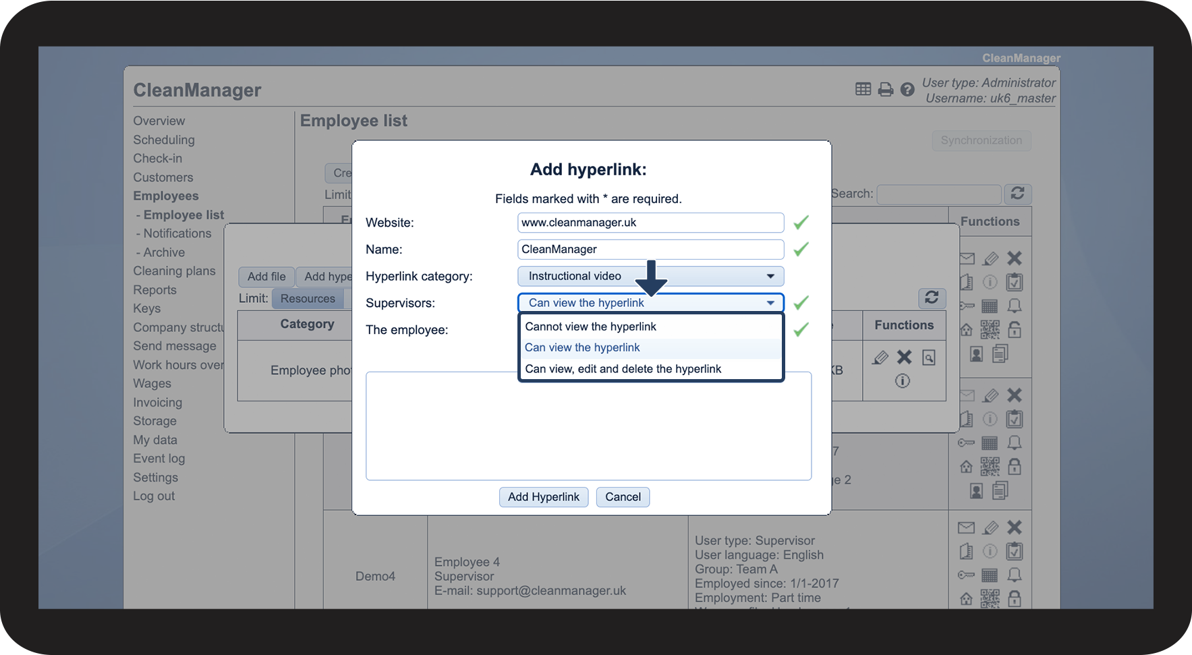
Task: Click envelope icon in topmost employee Functions cell
Action: [966, 258]
